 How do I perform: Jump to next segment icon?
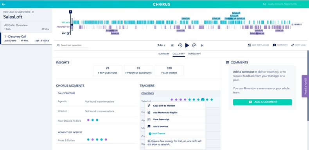click(x=202, y=45)
